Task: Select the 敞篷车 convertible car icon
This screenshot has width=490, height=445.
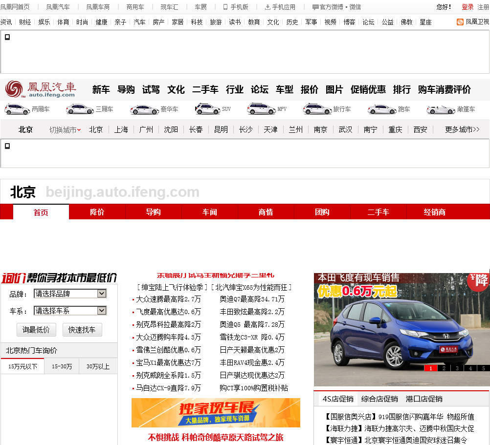Action: (x=441, y=109)
